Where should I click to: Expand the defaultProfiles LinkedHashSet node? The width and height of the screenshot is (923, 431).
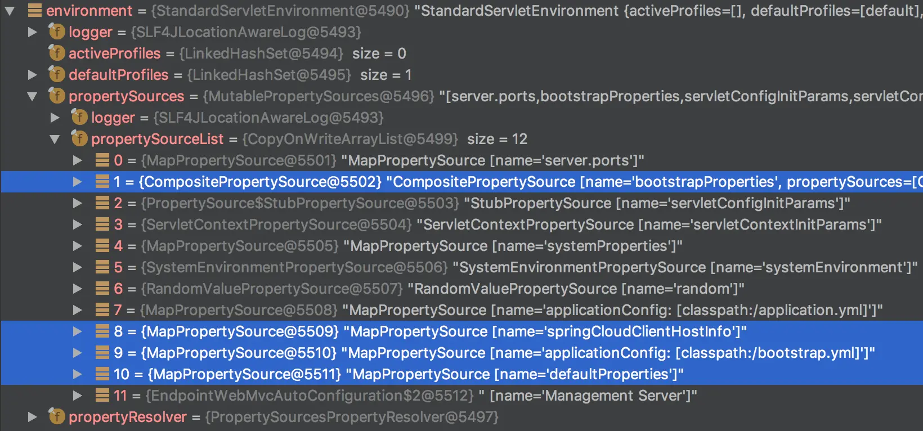tap(33, 75)
